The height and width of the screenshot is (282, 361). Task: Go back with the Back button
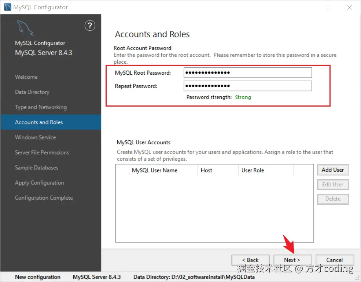(x=250, y=260)
